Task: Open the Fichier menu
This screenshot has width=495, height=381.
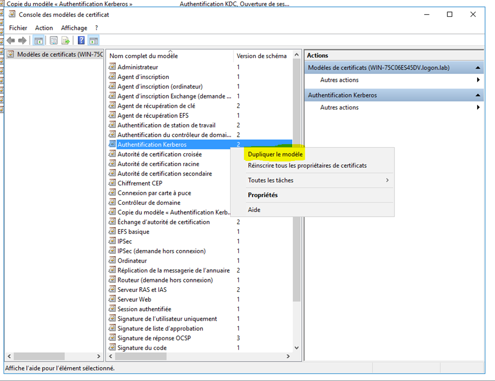Action: [x=18, y=28]
